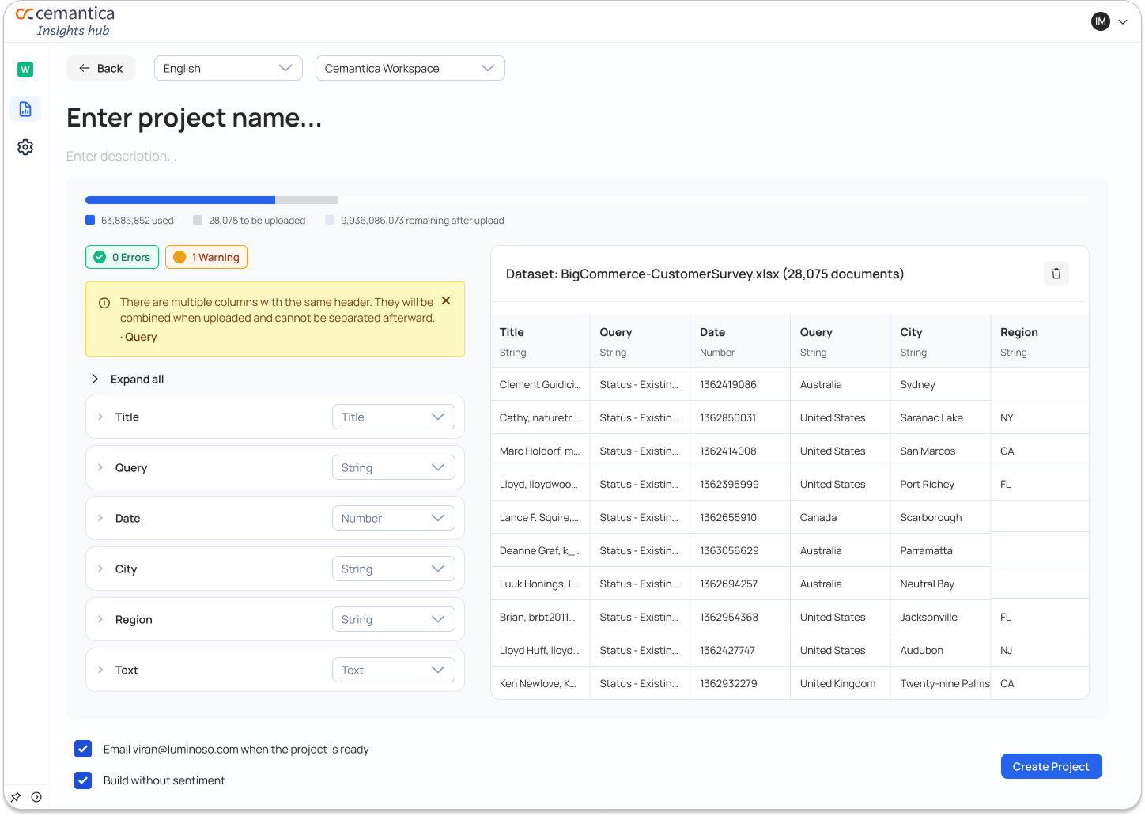Expand the Text field row
The image size is (1145, 816).
tap(100, 670)
